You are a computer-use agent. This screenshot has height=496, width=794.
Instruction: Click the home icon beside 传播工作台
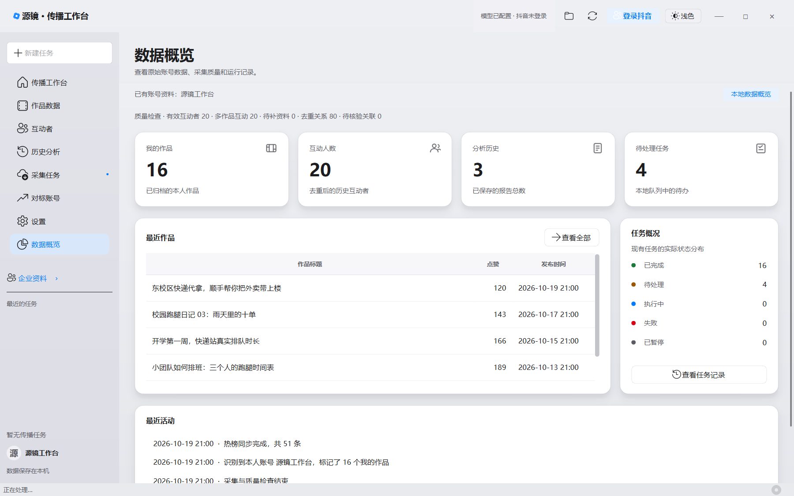(22, 82)
